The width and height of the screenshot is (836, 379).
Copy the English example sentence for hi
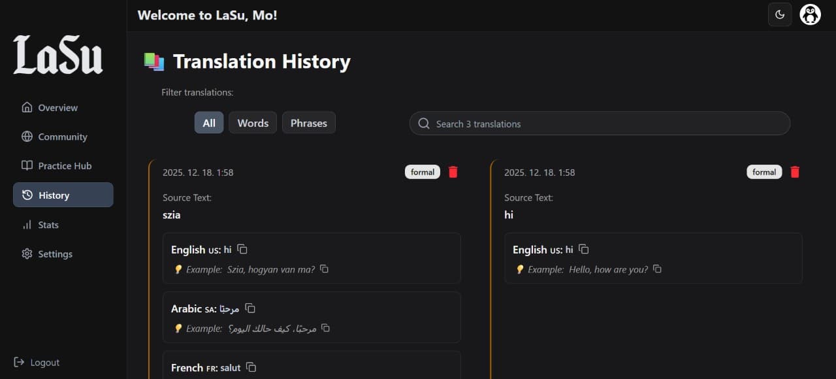657,269
